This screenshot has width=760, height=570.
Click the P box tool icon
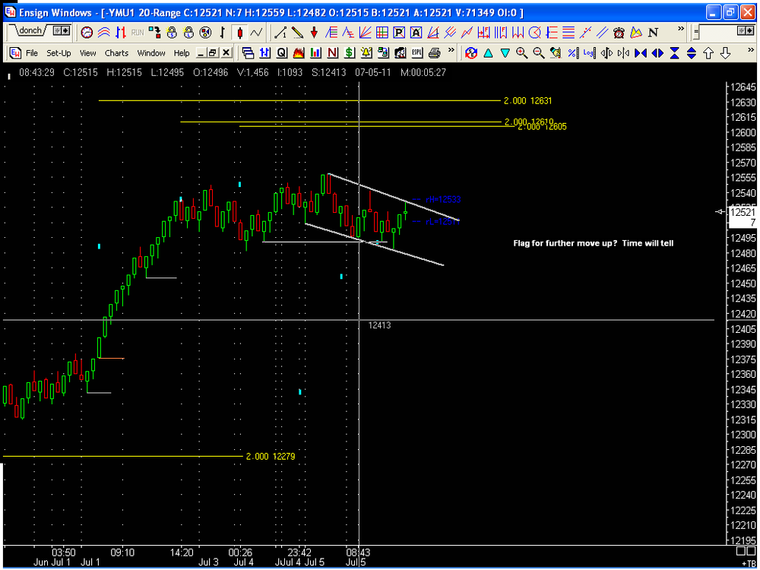tap(399, 33)
